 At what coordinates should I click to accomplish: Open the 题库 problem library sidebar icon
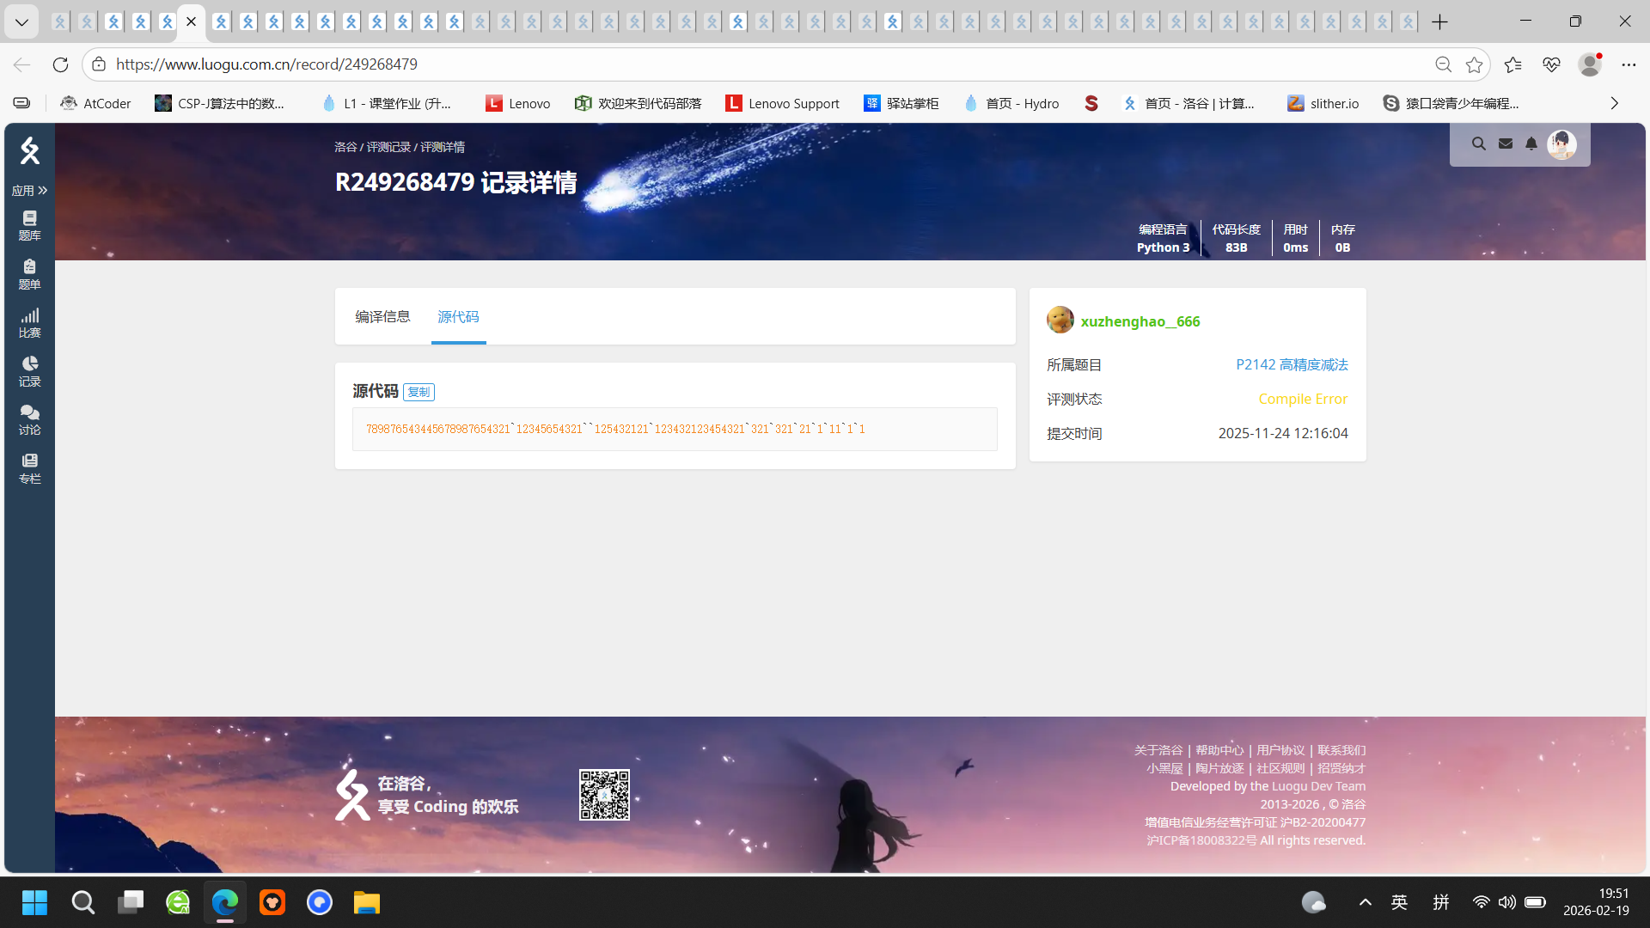29,225
